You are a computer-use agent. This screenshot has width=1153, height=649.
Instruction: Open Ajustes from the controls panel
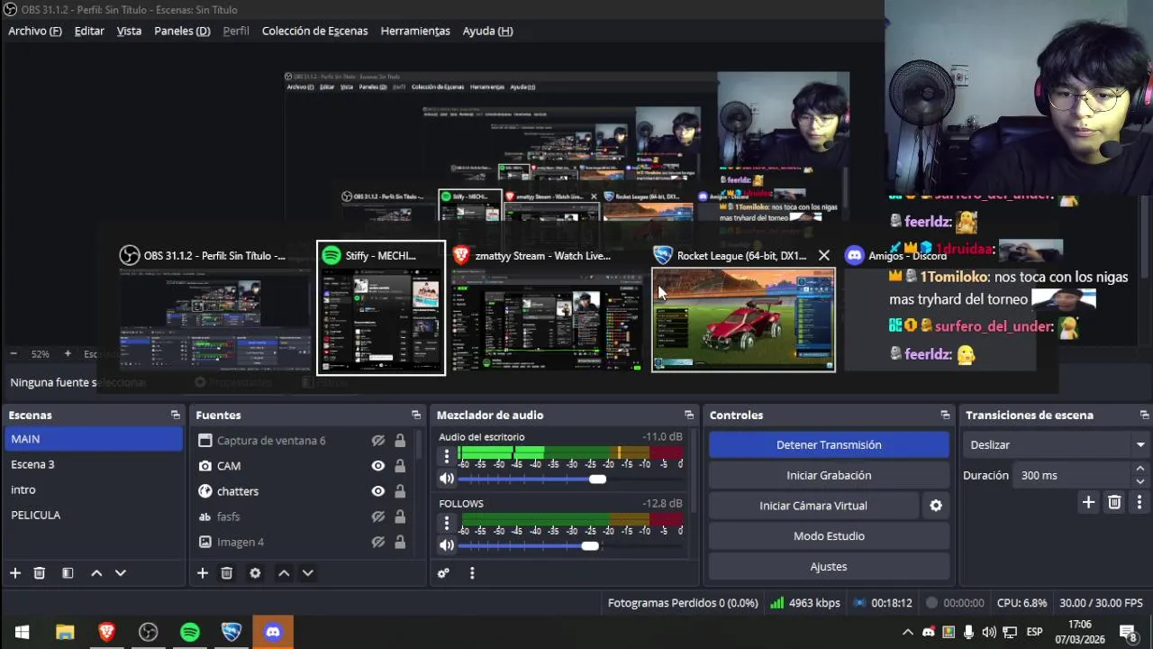[829, 567]
